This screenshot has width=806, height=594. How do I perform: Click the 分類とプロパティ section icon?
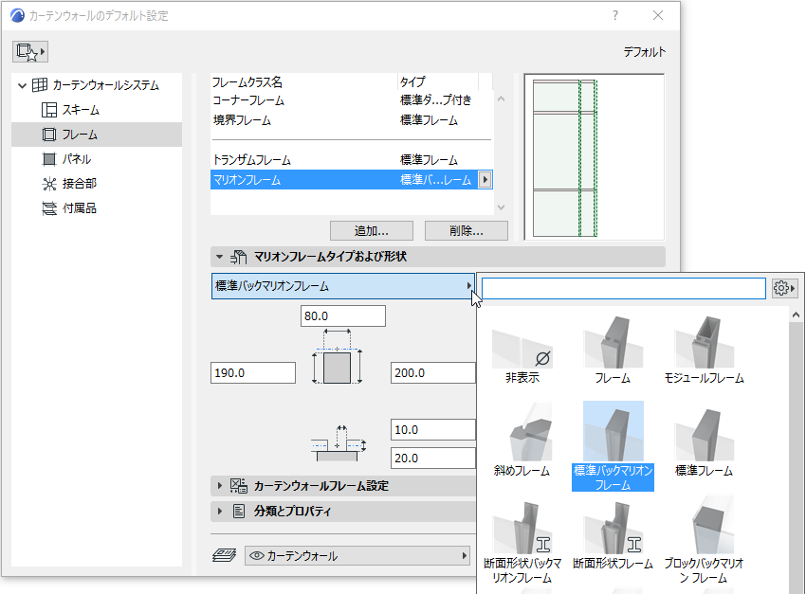pos(239,512)
